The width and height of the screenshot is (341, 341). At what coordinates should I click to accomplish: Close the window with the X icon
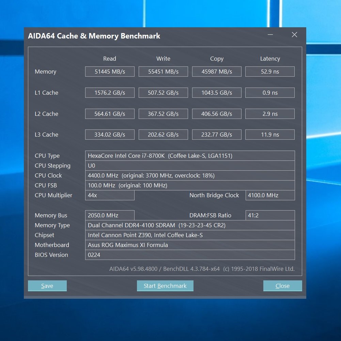[294, 35]
